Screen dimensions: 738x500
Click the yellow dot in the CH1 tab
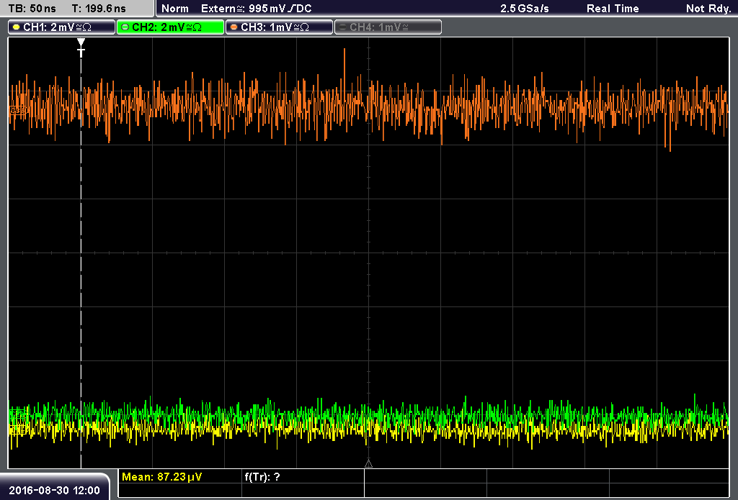click(x=17, y=27)
